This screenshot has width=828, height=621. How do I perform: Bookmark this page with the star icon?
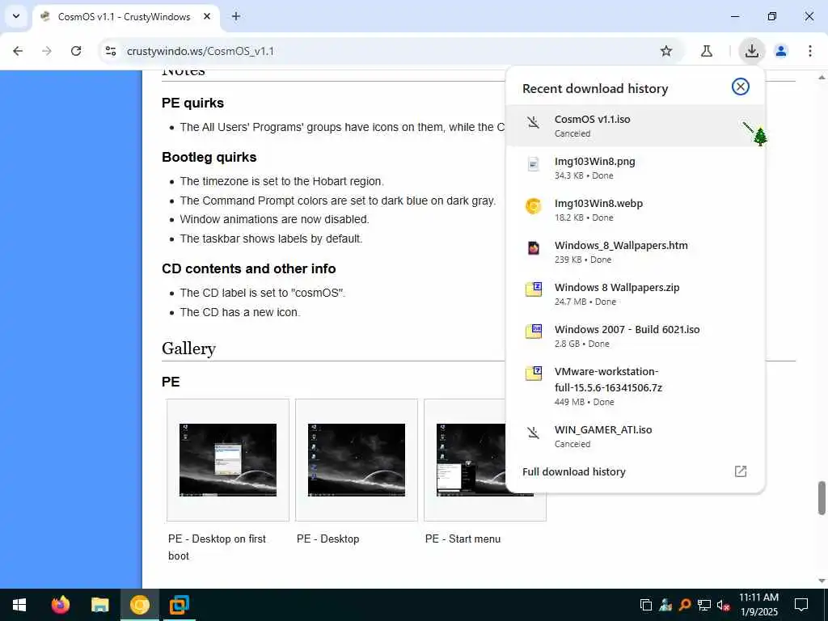666,51
